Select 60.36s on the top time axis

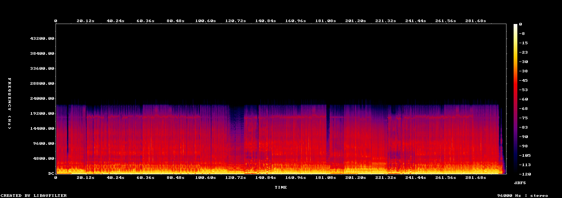[146, 21]
